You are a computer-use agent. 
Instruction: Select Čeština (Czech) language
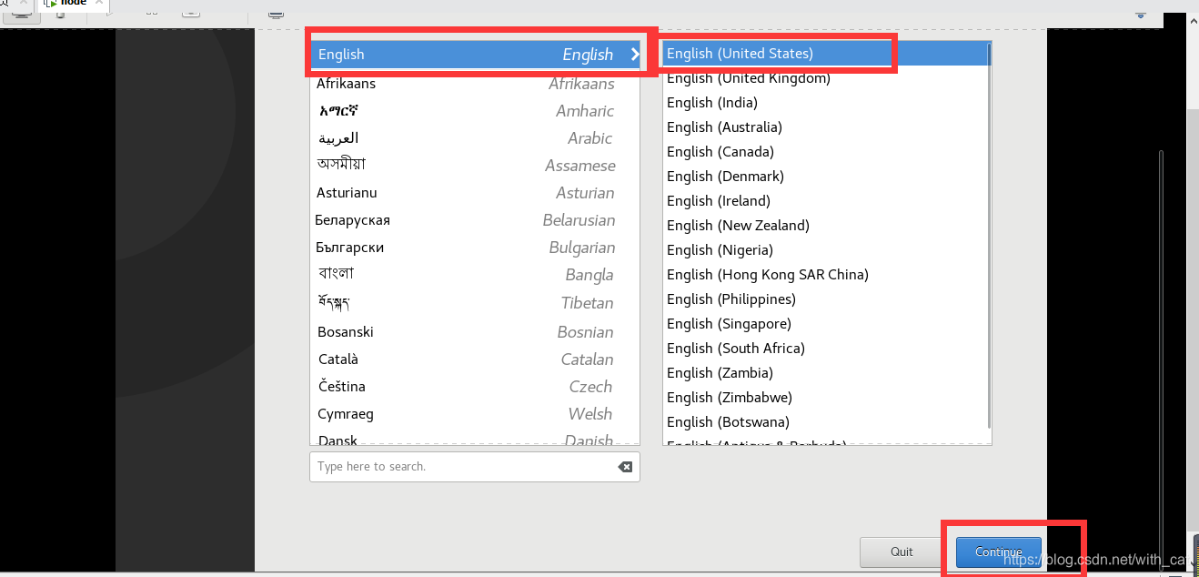pyautogui.click(x=475, y=387)
